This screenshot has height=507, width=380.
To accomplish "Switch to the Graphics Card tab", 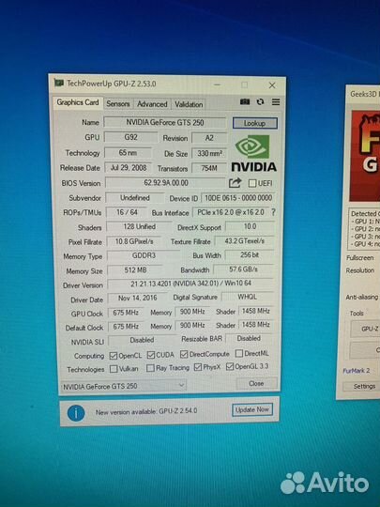I will point(78,102).
